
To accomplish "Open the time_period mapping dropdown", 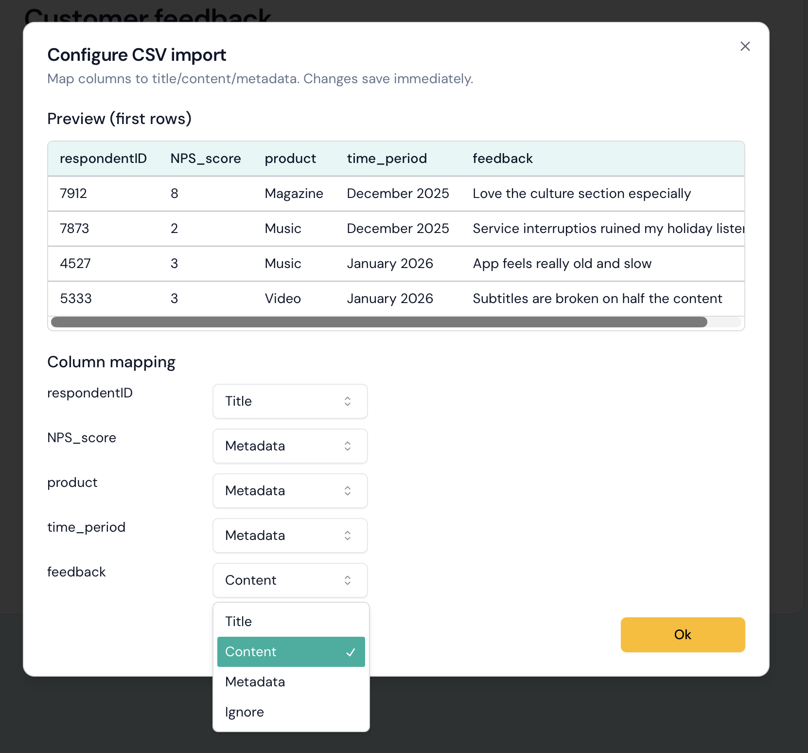I will click(x=290, y=536).
